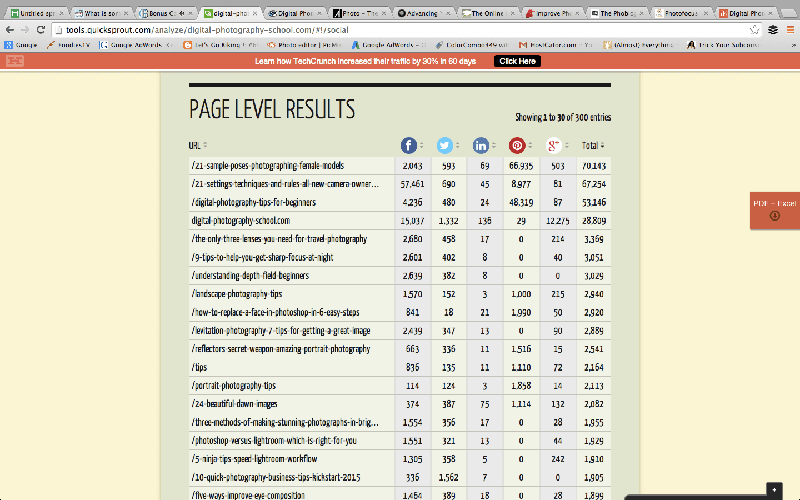Select digital-photography-school.com row URL
This screenshot has height=500, width=800.
(241, 221)
